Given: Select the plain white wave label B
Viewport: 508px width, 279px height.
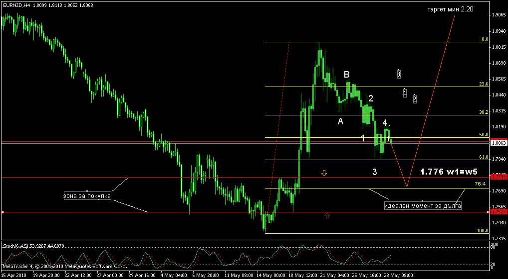Looking at the screenshot, I should (347, 75).
